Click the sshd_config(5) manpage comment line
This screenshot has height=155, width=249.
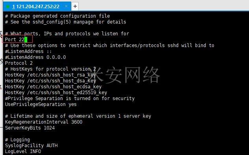point(66,22)
